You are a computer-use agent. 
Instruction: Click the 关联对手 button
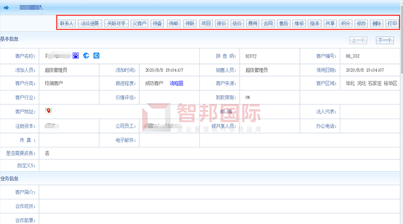point(116,24)
